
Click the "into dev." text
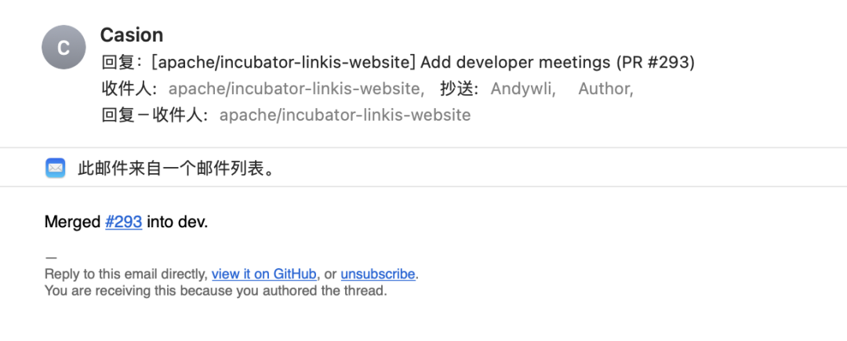point(177,222)
